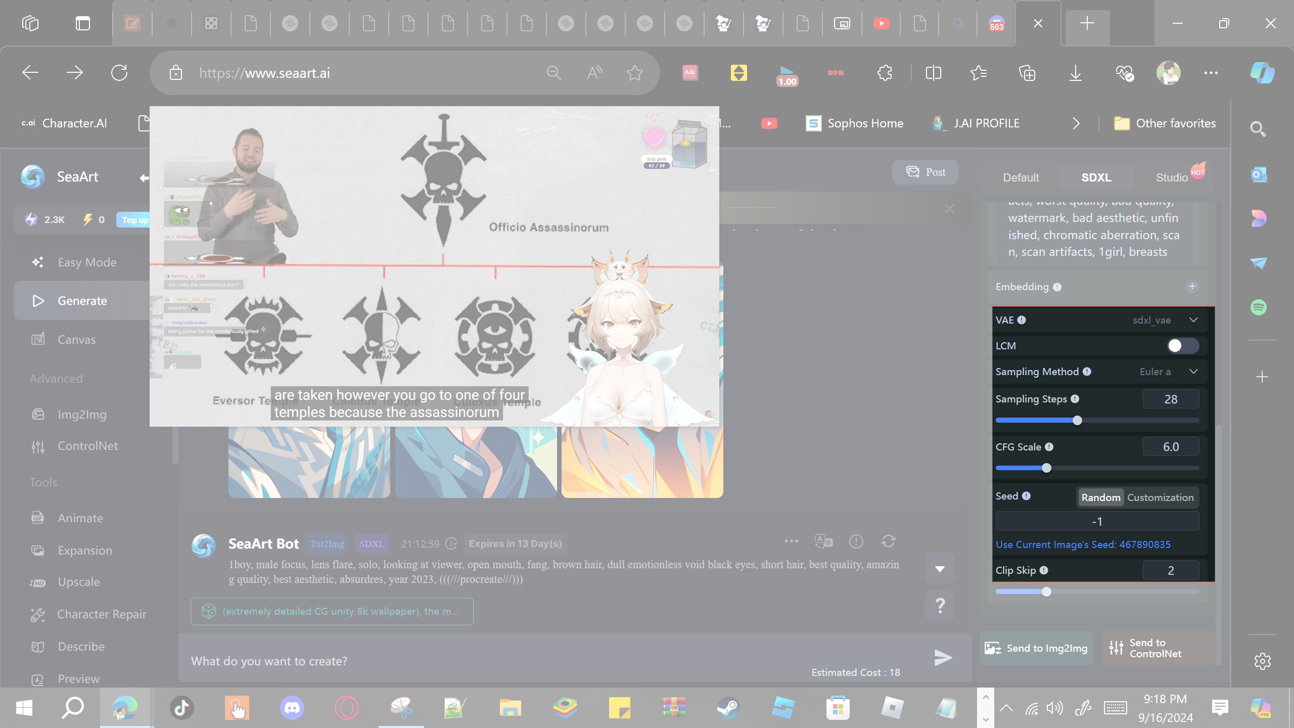Viewport: 1294px width, 728px height.
Task: Adjust the Clip Skip slider
Action: (x=1046, y=591)
